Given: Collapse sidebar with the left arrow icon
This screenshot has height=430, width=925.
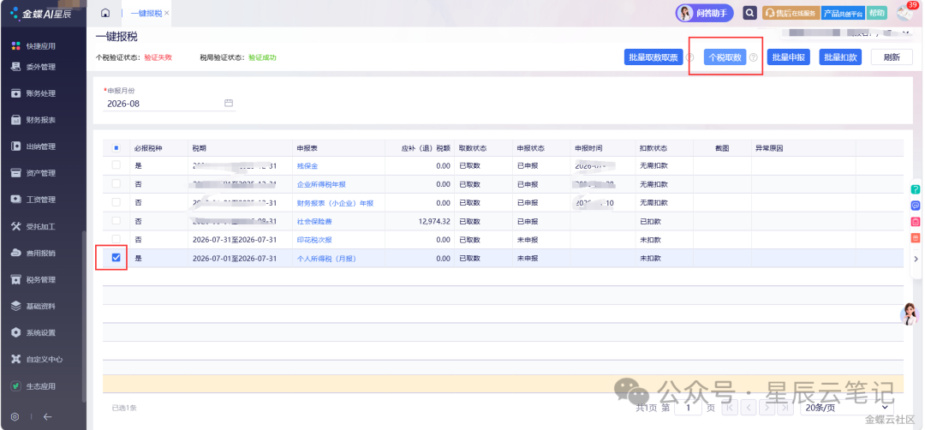Looking at the screenshot, I should (x=48, y=416).
